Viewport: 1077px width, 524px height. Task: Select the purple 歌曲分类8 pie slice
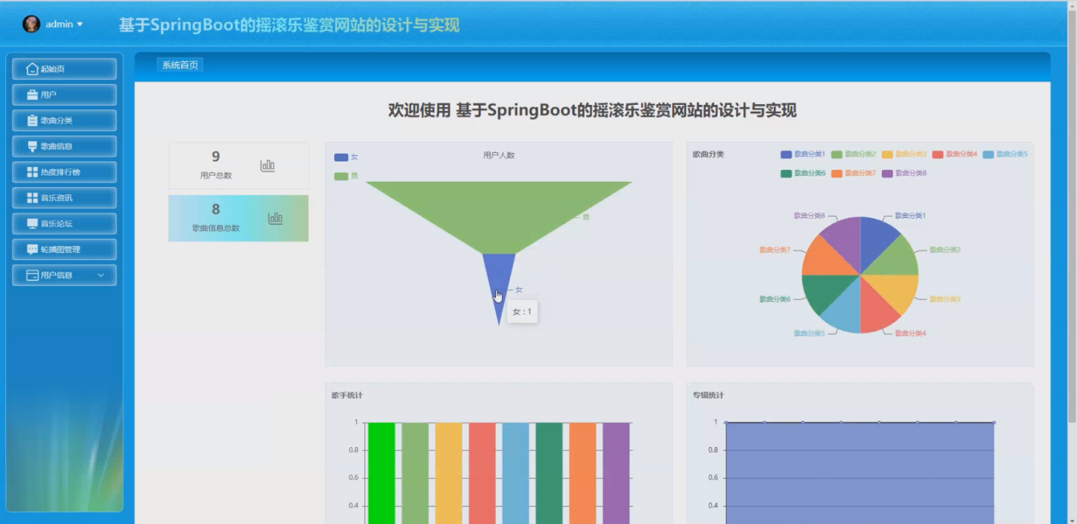[x=845, y=239]
